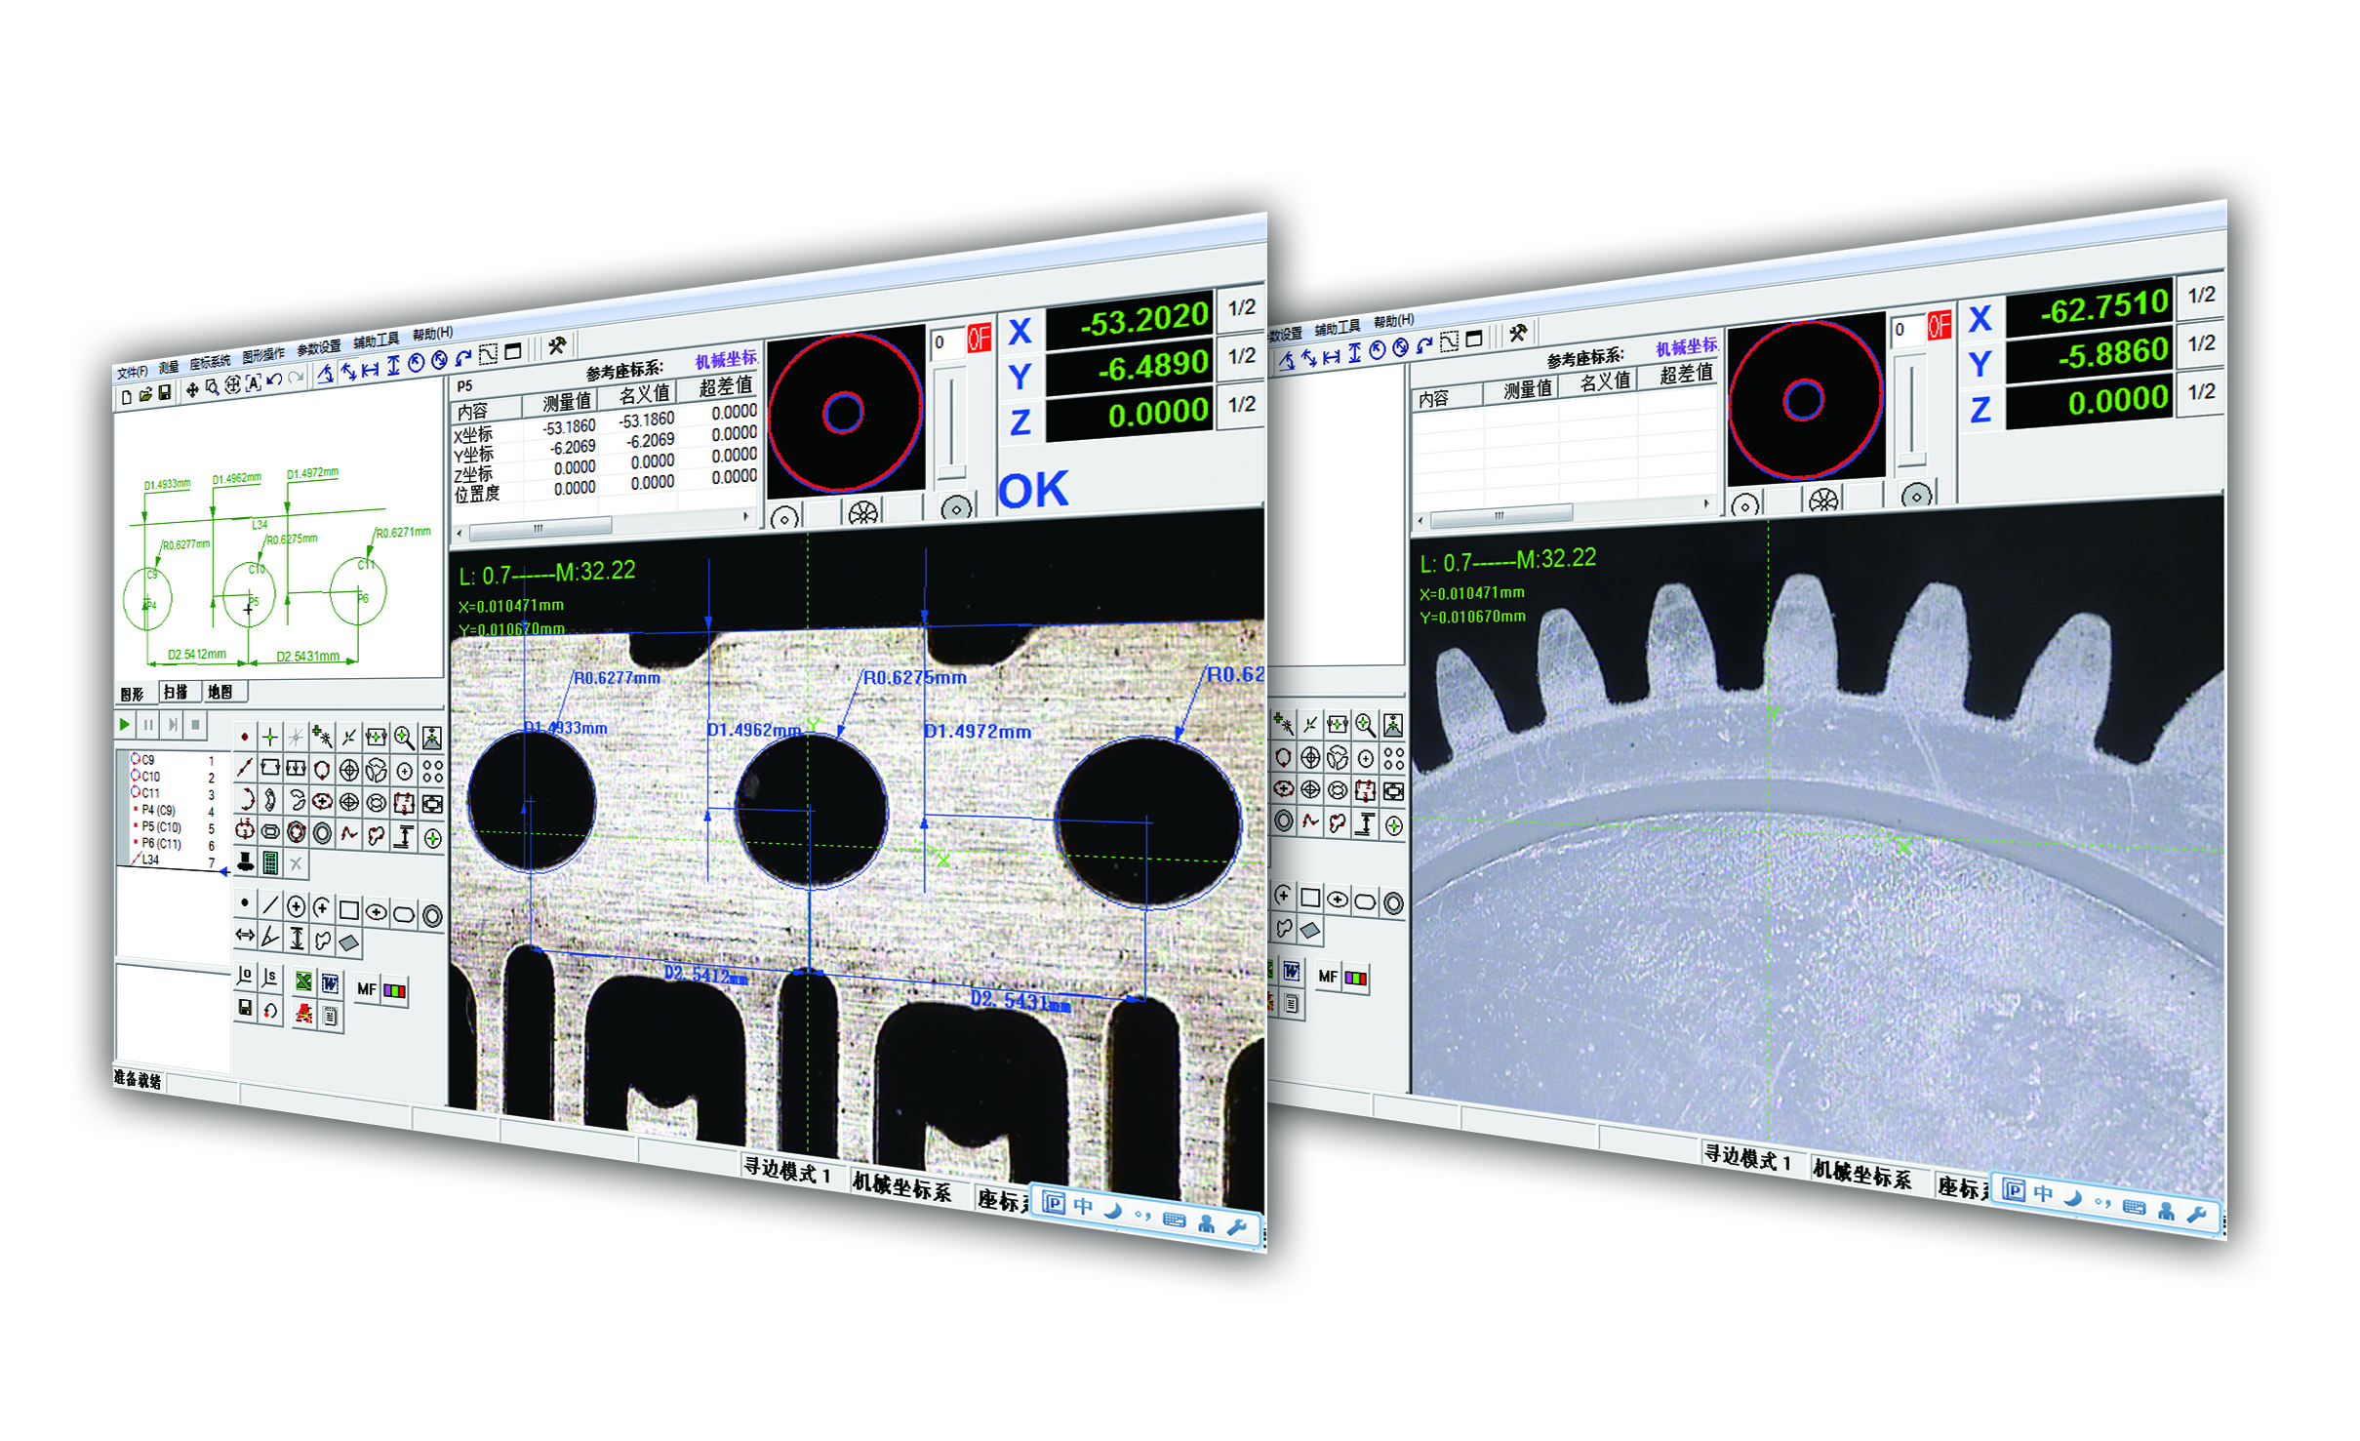This screenshot has height=1441, width=2360.
Task: Select tree item P5 (C10)
Action: [x=161, y=827]
